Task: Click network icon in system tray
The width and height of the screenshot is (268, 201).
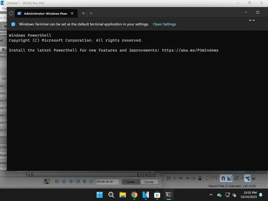Action: (227, 195)
